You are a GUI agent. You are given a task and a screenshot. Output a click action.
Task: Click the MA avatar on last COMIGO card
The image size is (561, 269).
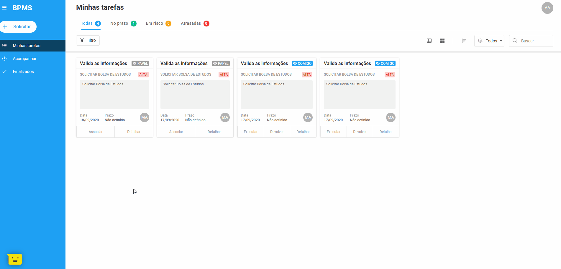pyautogui.click(x=391, y=117)
